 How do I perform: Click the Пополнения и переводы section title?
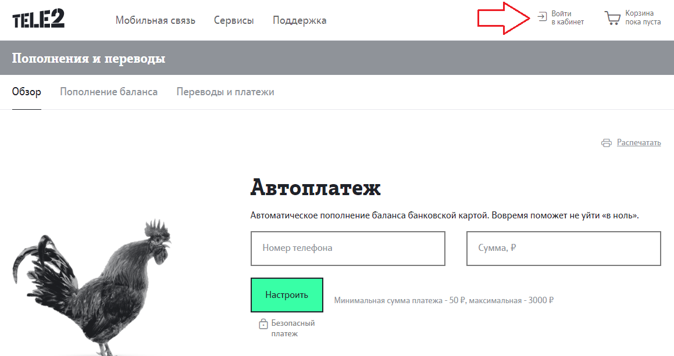pos(88,58)
